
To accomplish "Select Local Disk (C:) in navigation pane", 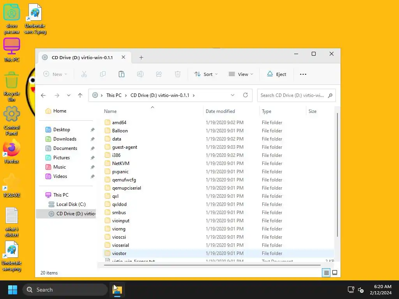I will coord(71,204).
